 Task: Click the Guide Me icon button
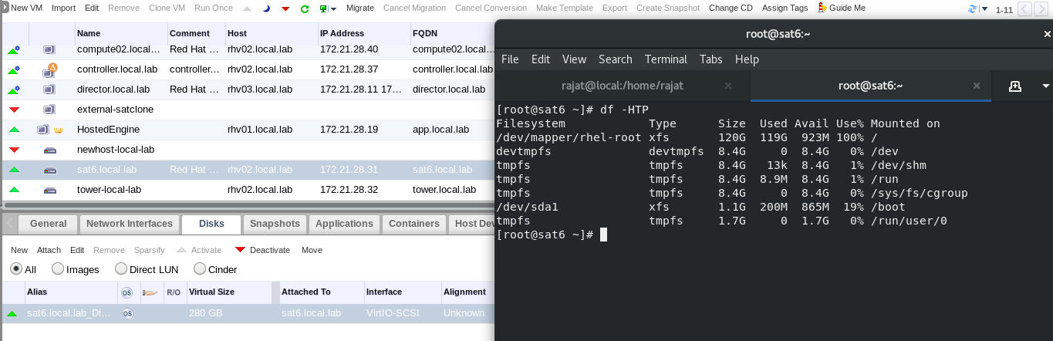coord(823,8)
